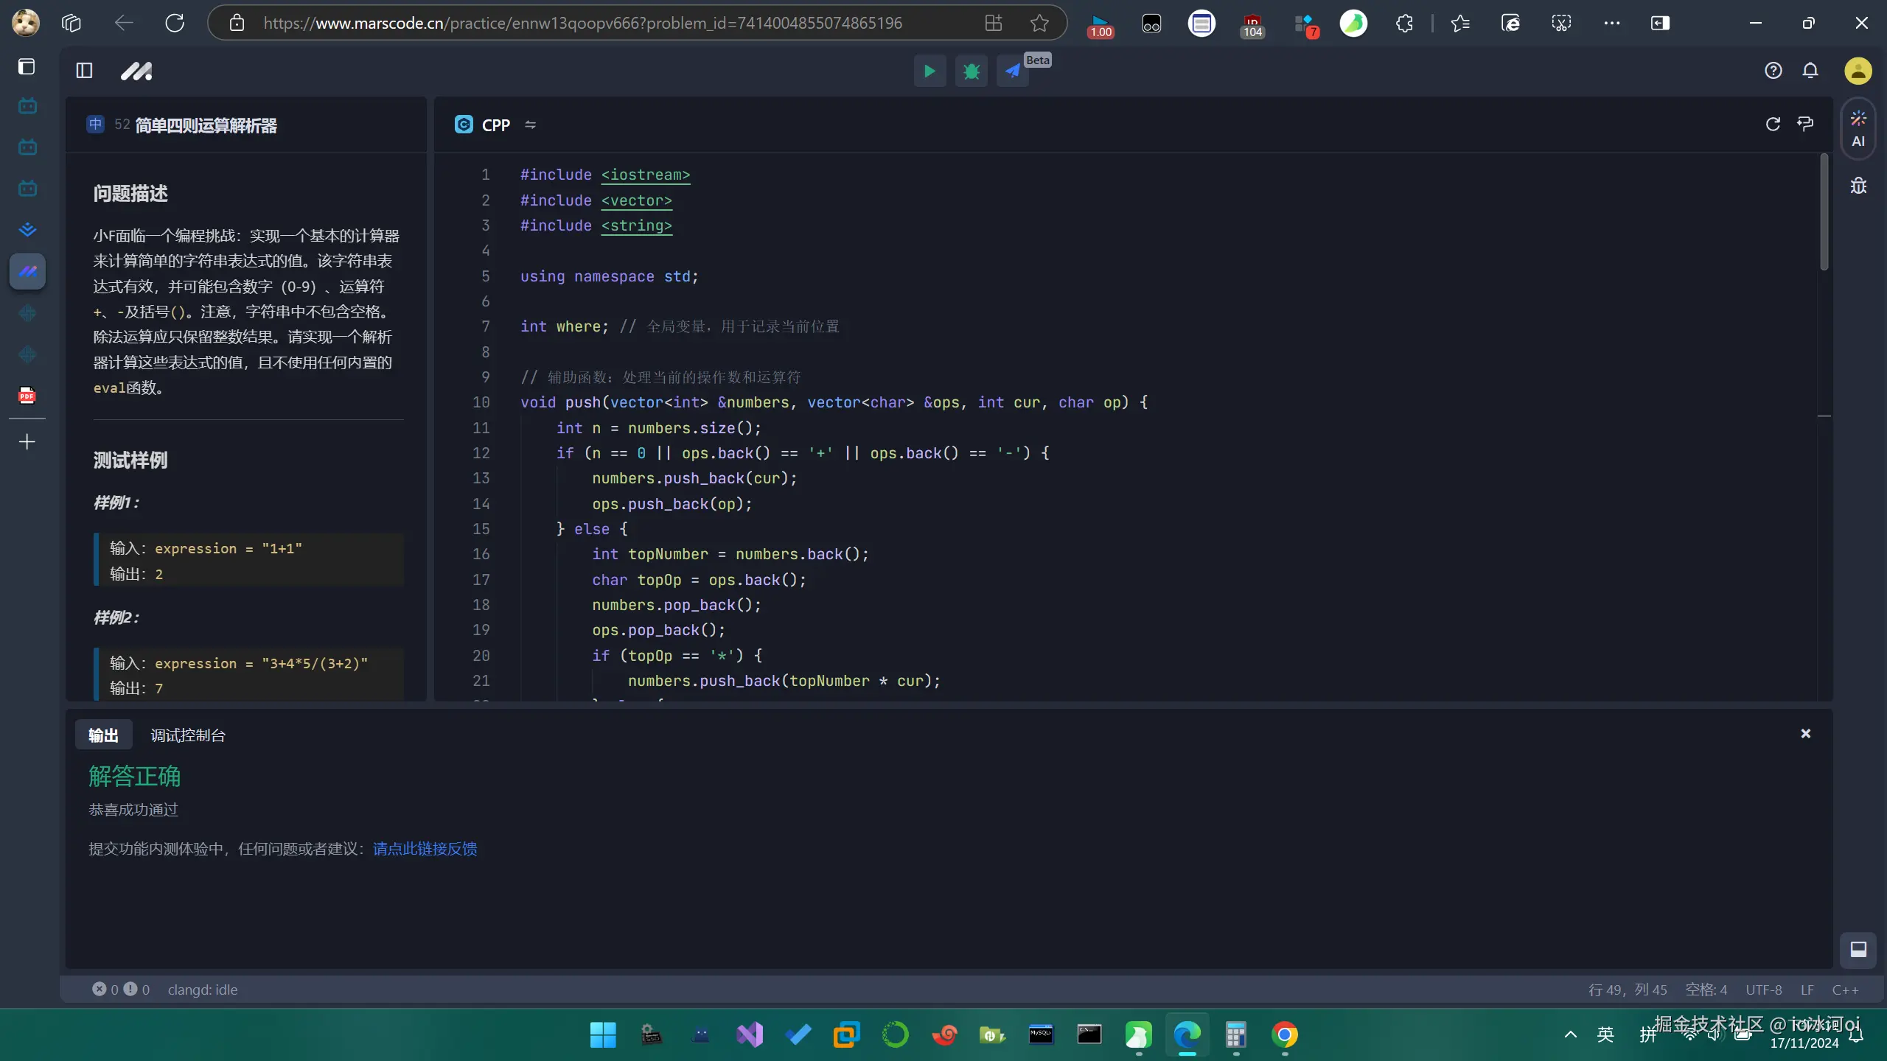1887x1061 pixels.
Task: Select the 输出 tab
Action: pyautogui.click(x=103, y=735)
